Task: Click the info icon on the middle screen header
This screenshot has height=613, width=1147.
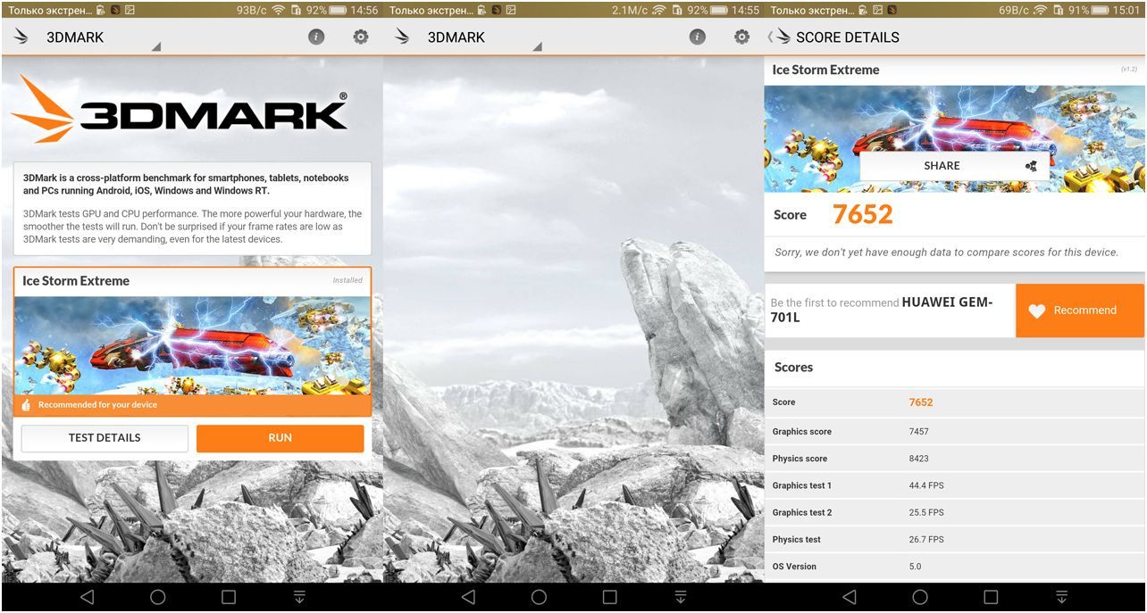Action: (x=698, y=37)
